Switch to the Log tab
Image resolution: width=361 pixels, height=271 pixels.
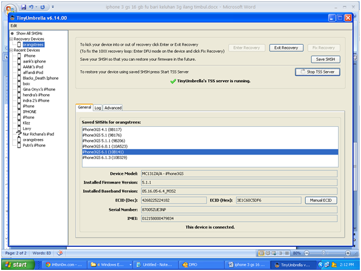pyautogui.click(x=98, y=108)
